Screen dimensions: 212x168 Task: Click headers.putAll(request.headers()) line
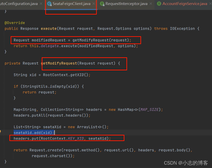tap(52, 116)
